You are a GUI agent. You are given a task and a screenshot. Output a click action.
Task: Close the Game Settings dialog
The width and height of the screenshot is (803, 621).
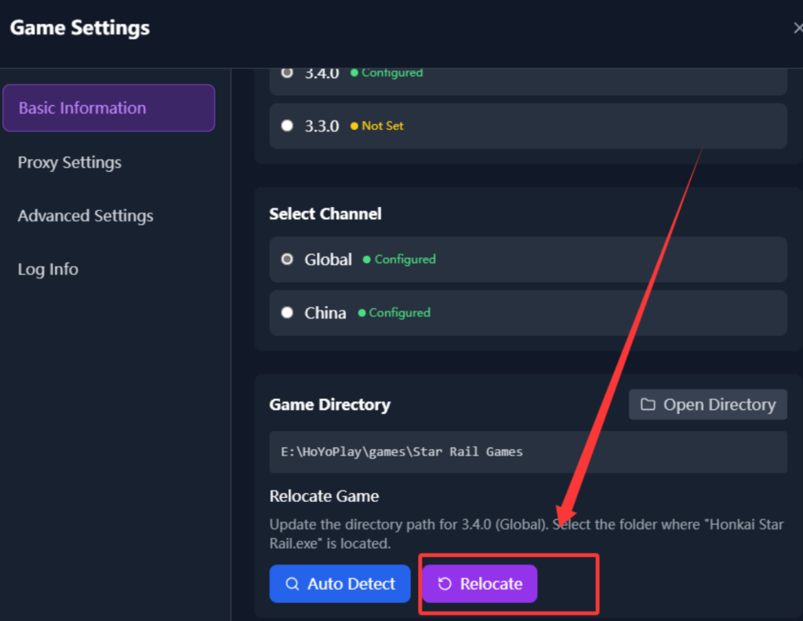point(798,28)
